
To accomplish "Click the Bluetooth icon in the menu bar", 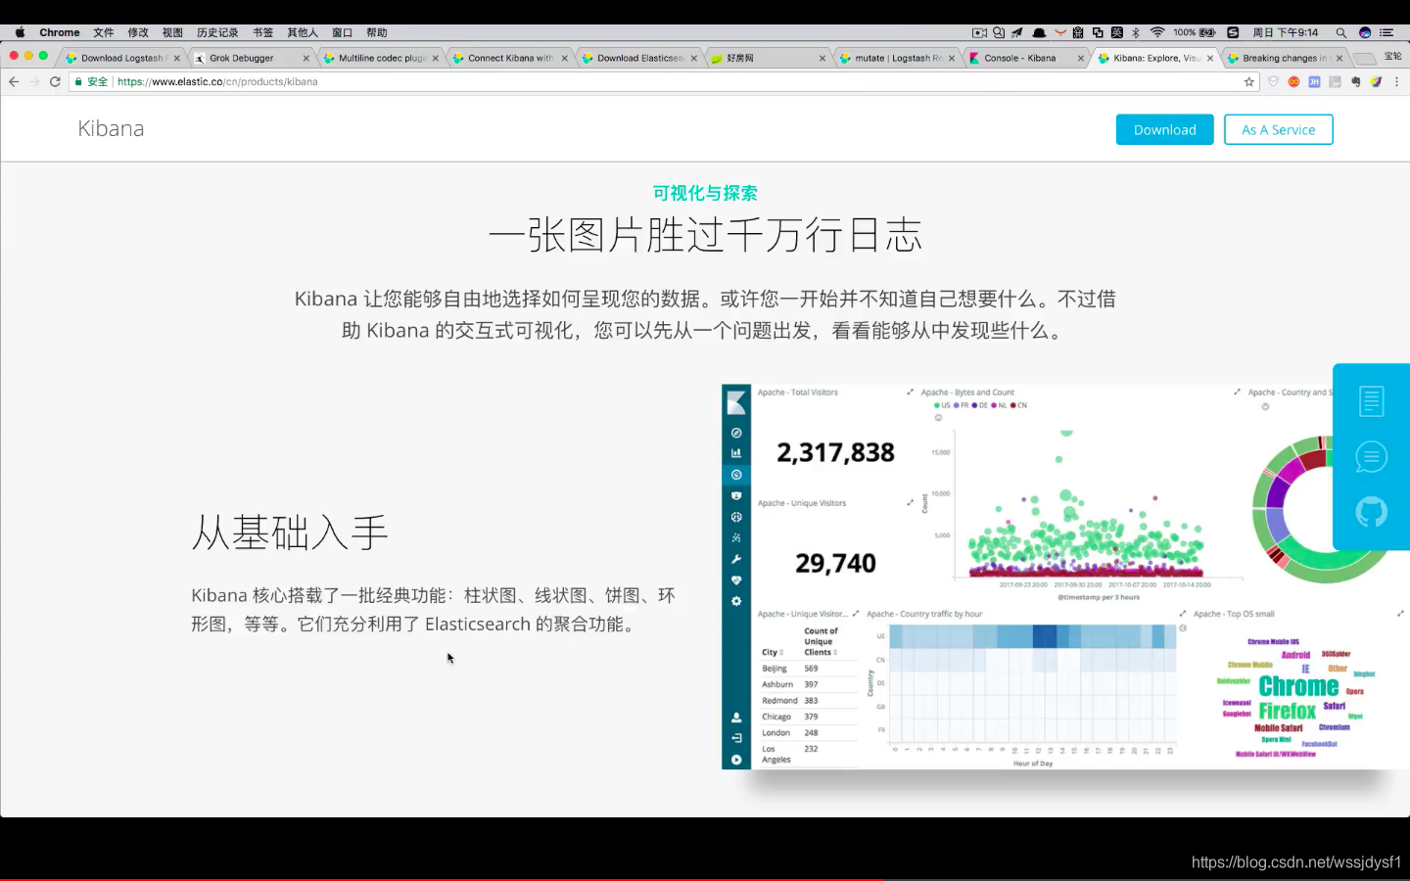I will point(1136,32).
